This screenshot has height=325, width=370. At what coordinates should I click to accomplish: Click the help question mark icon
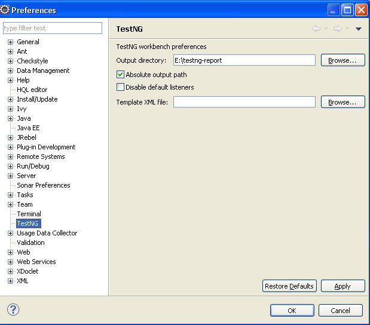13,309
